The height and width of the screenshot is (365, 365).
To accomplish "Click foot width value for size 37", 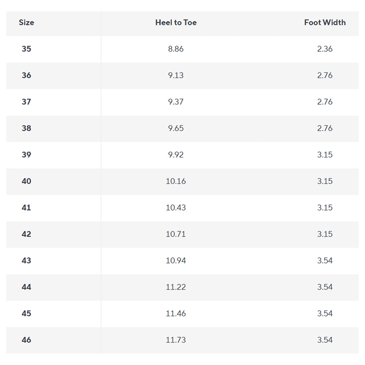I will pos(325,102).
